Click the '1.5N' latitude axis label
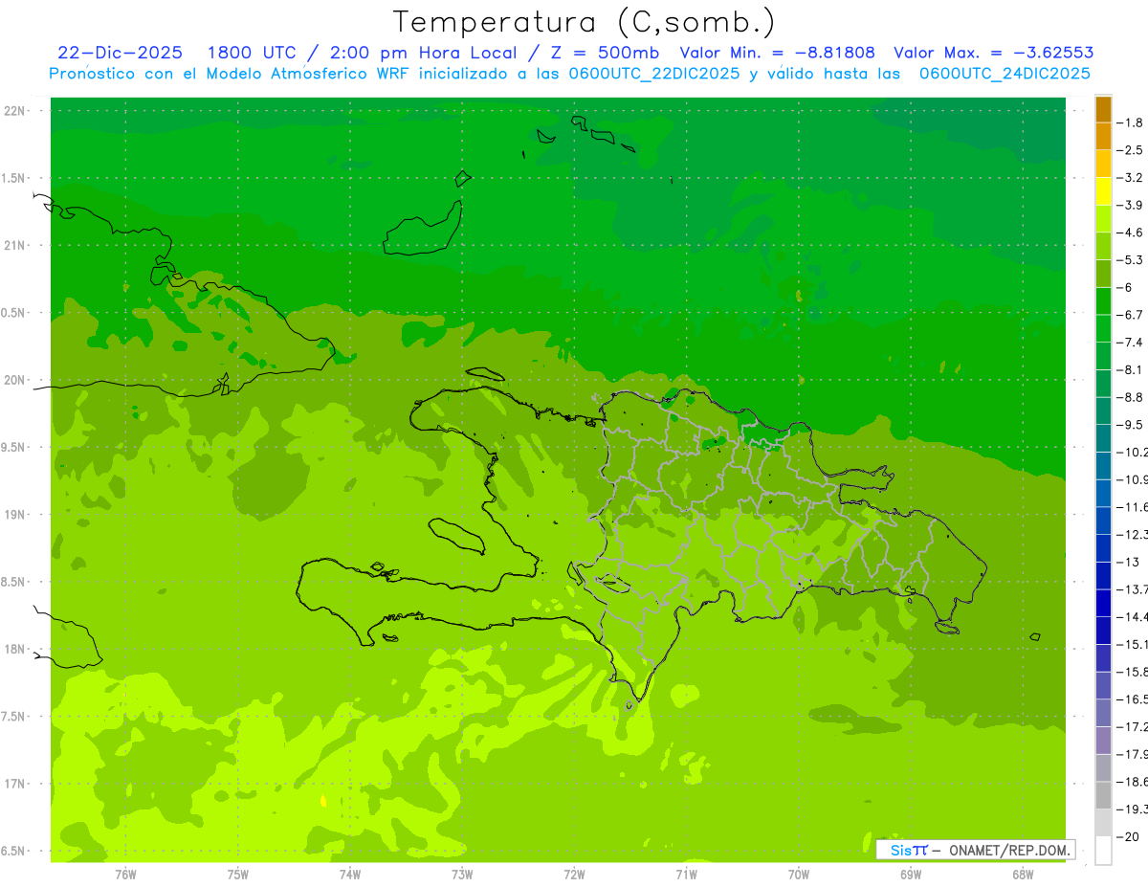1148x887 pixels. coord(14,178)
